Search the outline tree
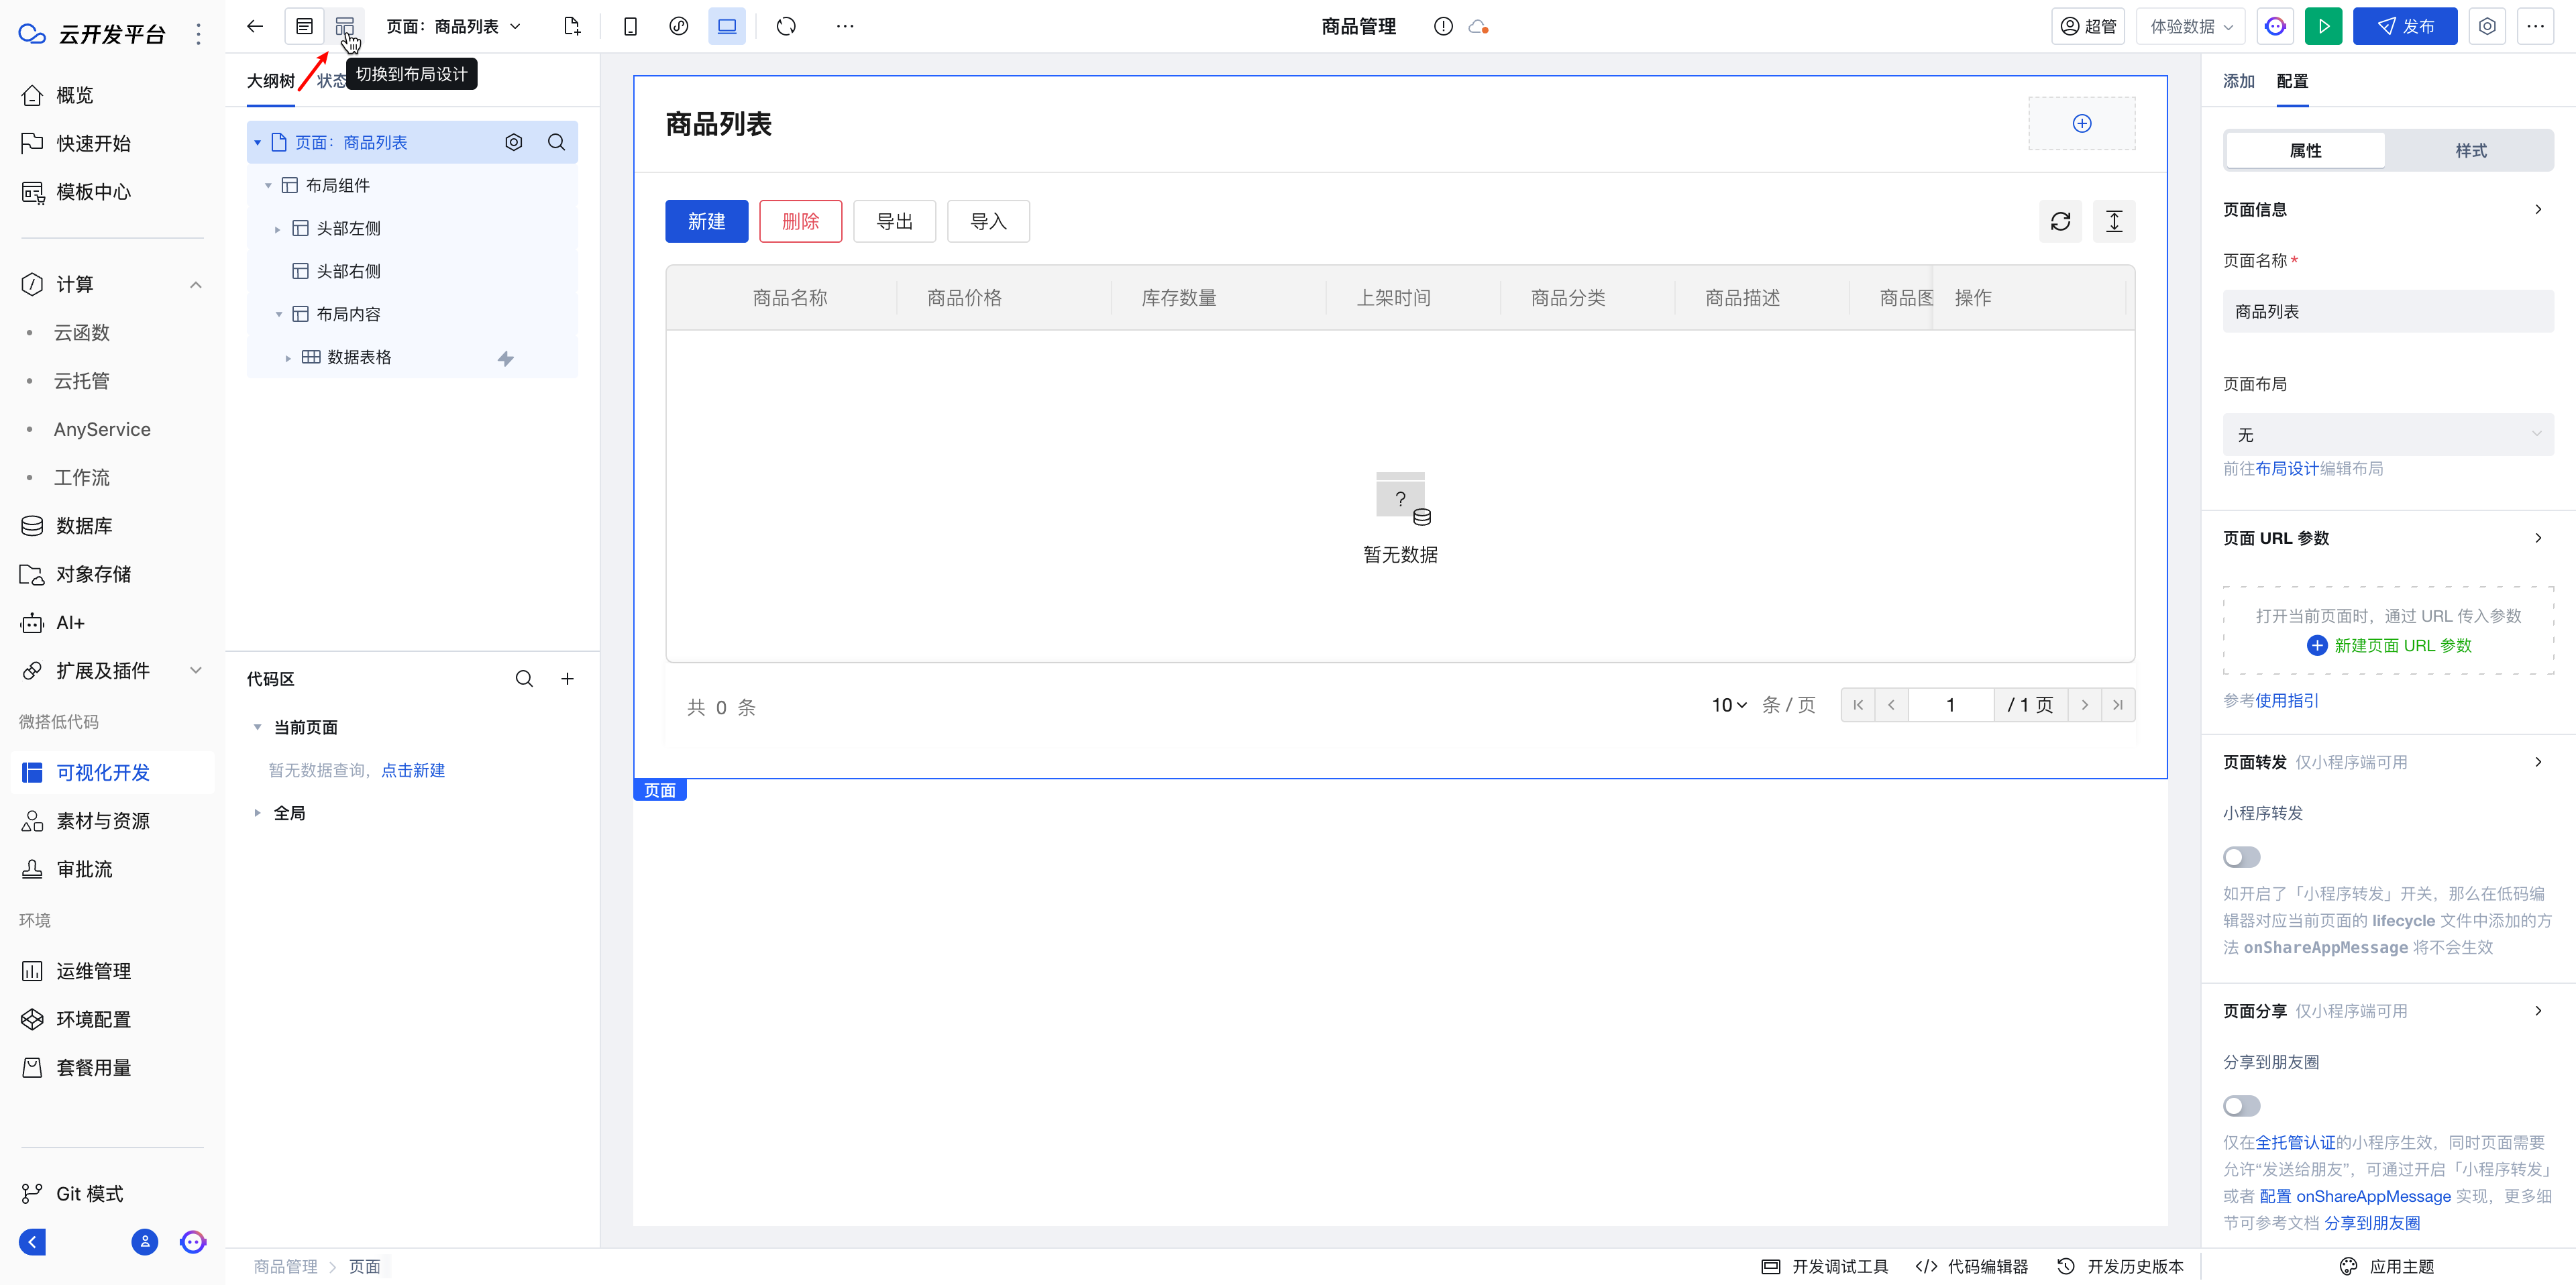 click(x=557, y=142)
